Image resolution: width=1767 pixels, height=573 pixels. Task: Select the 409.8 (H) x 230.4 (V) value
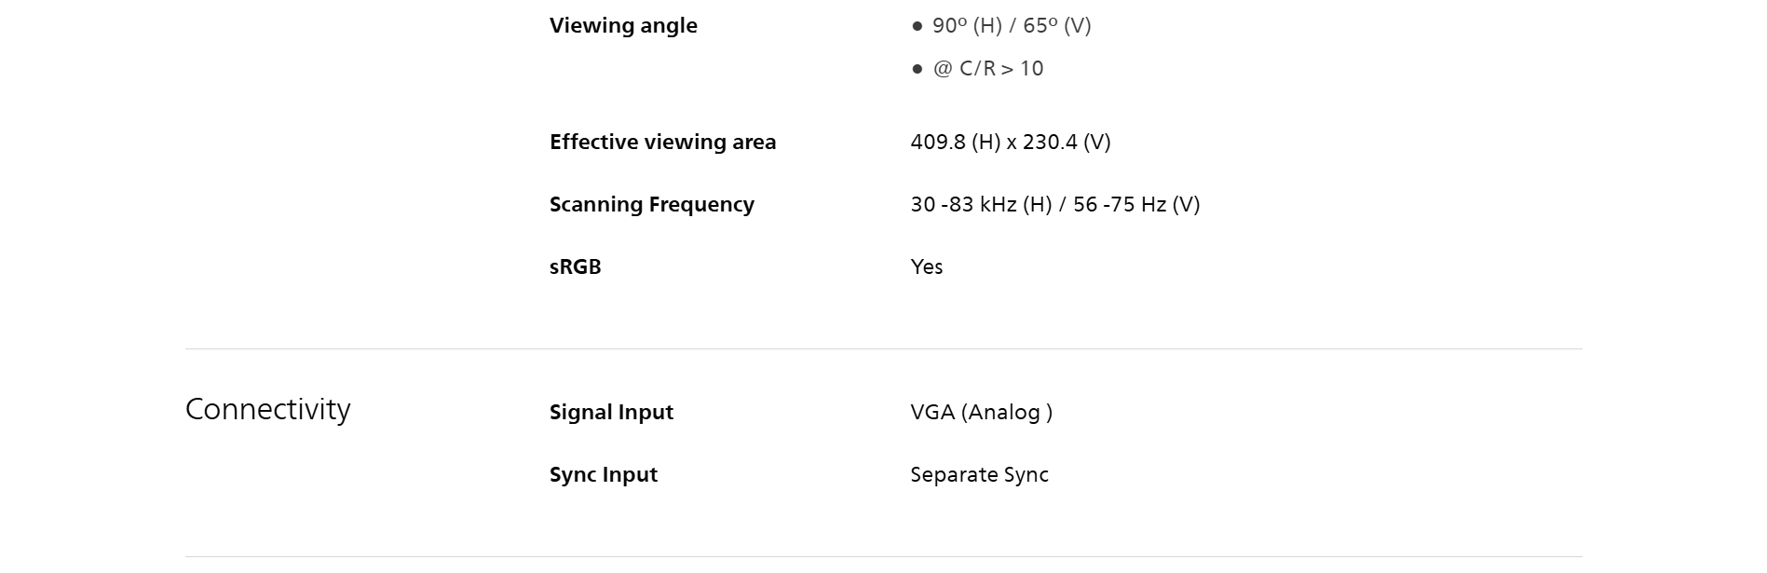click(1011, 143)
